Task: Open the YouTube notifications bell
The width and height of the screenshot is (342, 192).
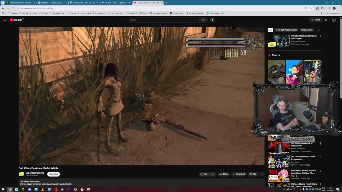Action: (326, 20)
